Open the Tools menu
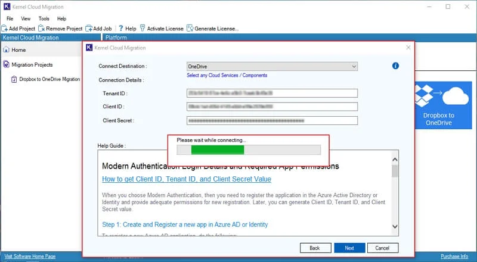 click(x=44, y=18)
